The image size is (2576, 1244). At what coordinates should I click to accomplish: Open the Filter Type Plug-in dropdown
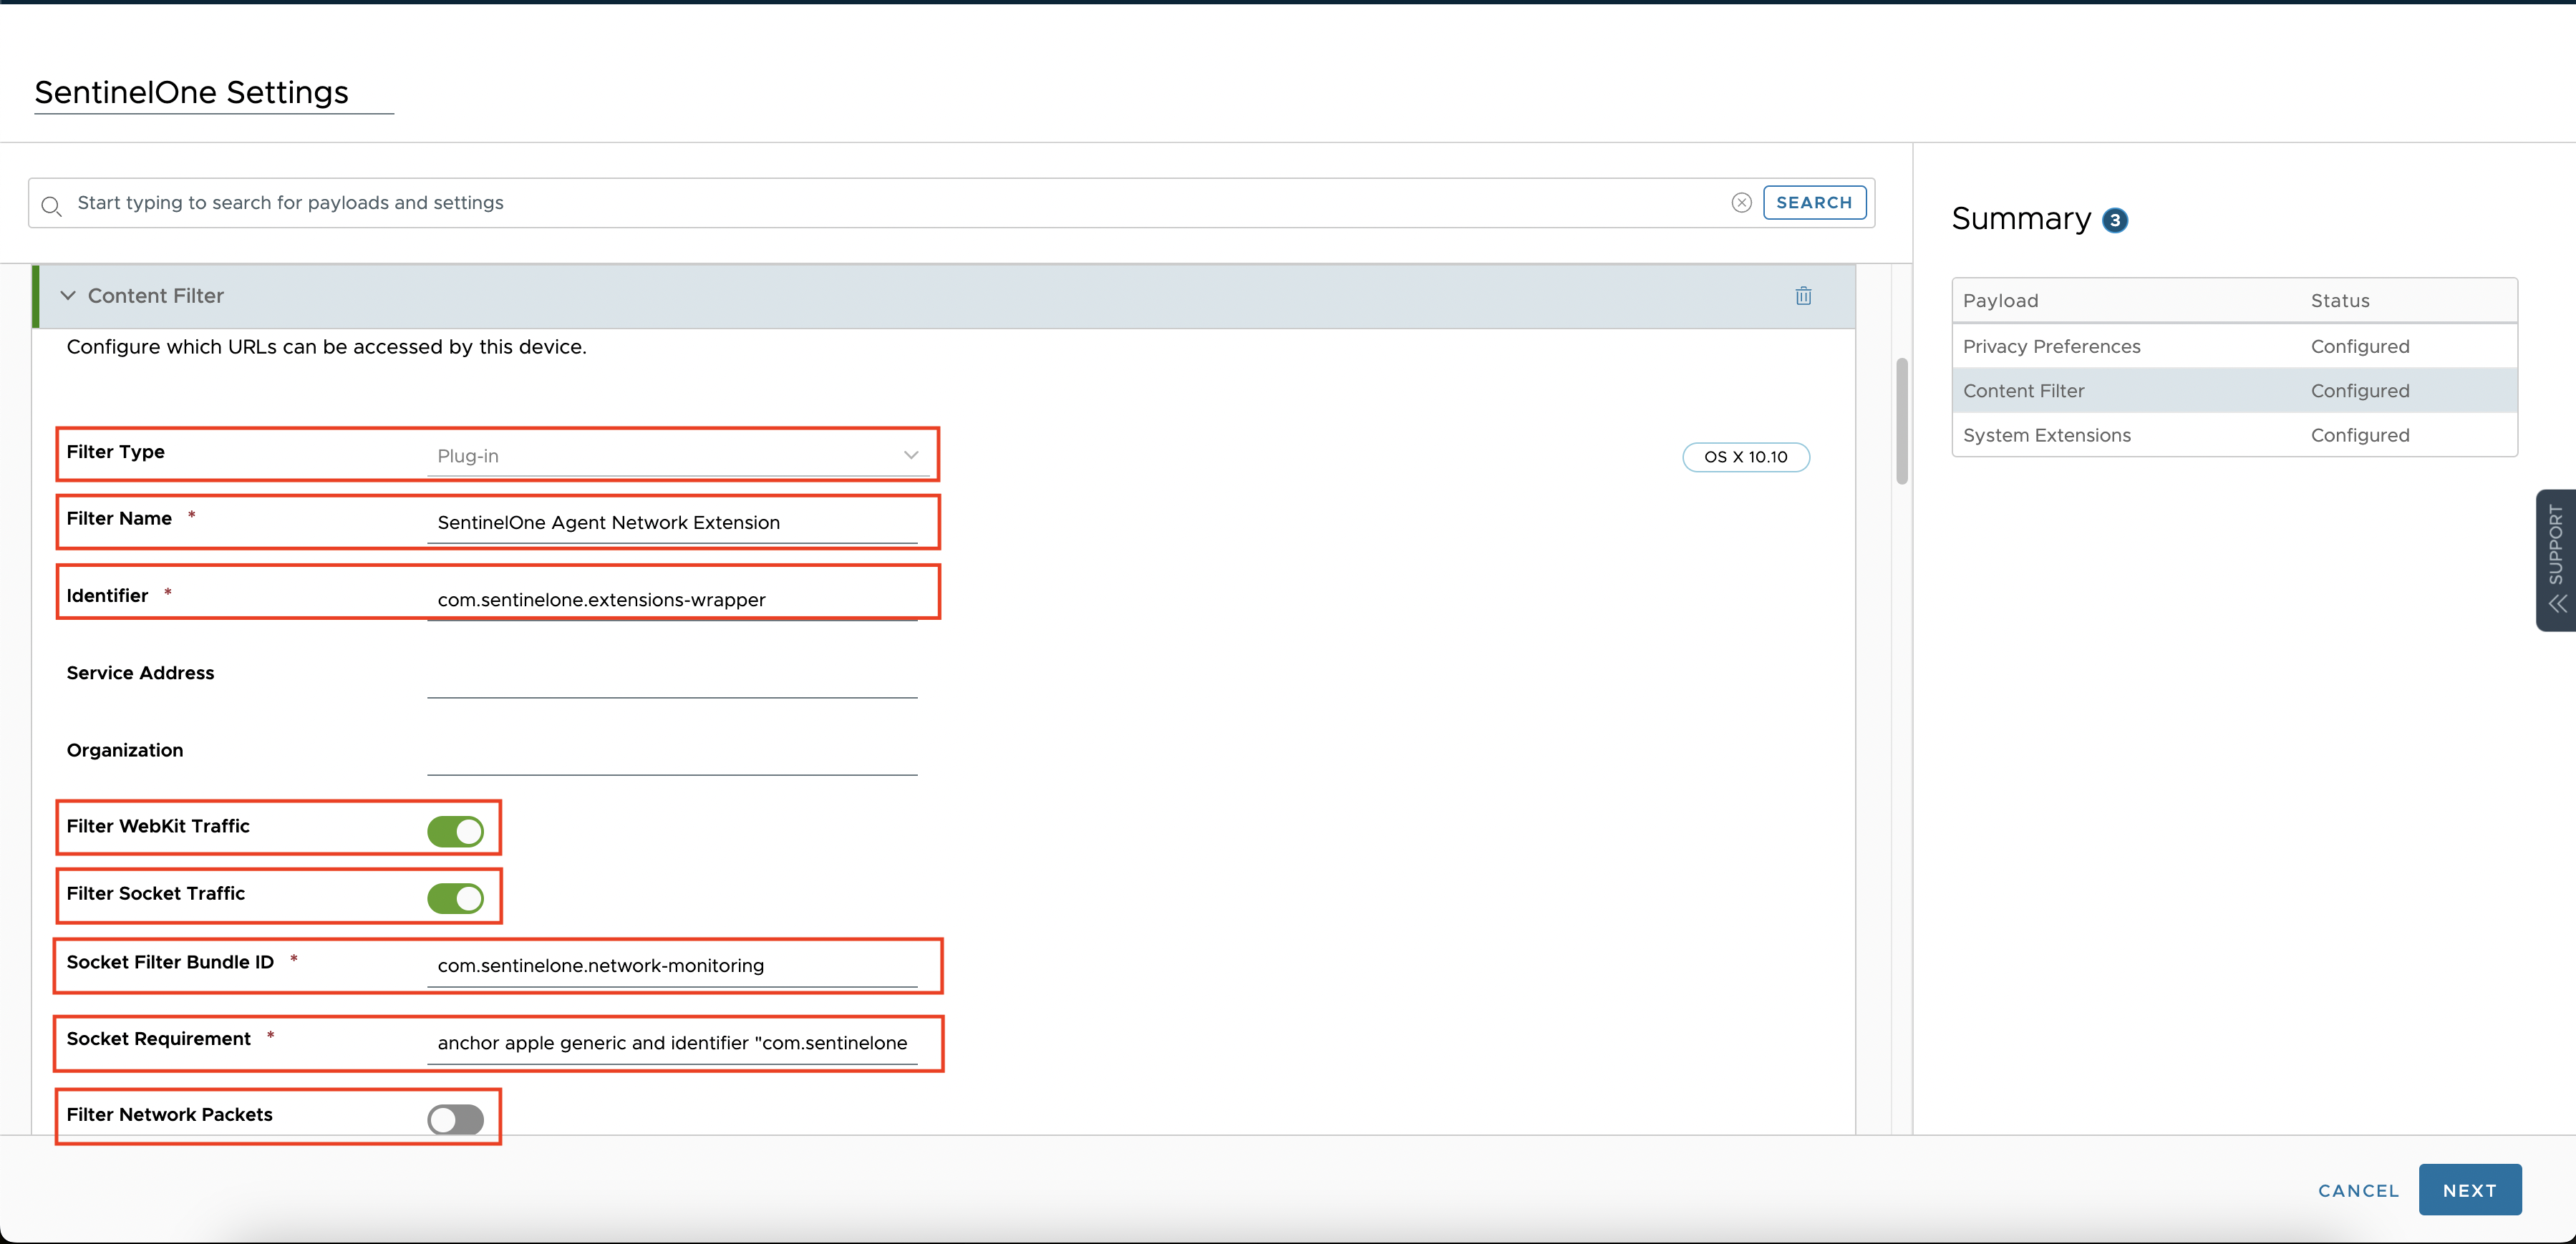point(677,455)
